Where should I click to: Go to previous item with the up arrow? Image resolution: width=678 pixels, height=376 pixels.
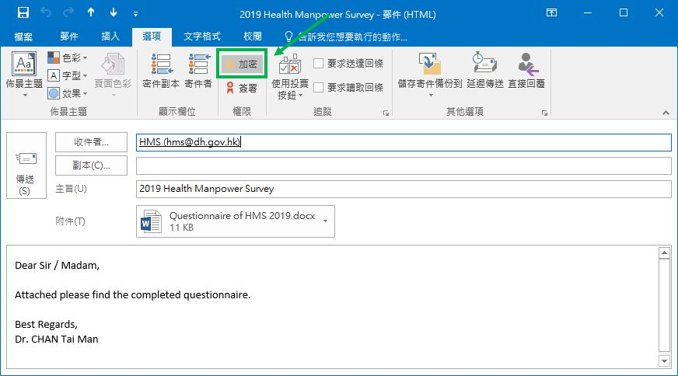click(x=91, y=12)
